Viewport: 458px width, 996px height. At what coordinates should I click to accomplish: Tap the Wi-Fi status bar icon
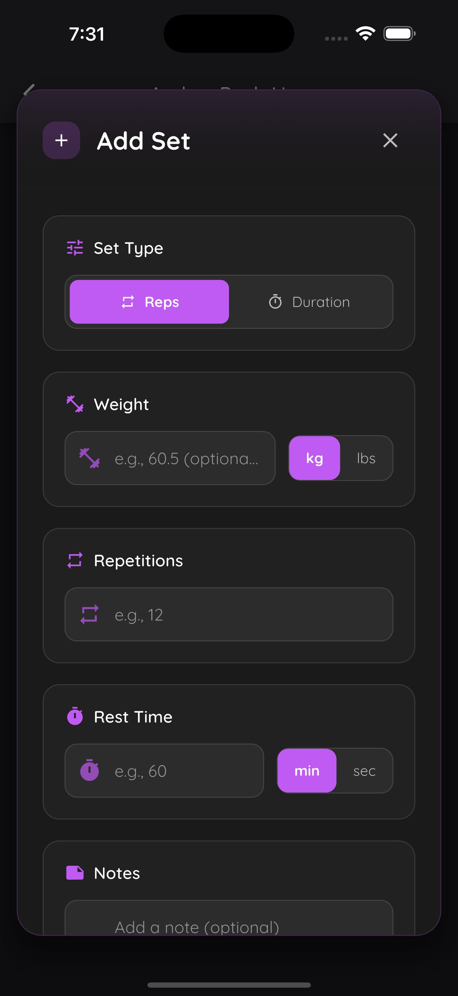click(x=365, y=34)
